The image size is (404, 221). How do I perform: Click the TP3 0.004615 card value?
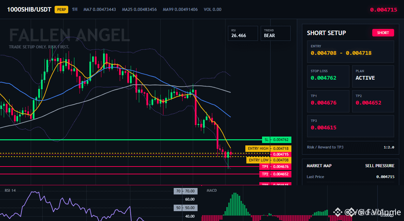click(323, 128)
